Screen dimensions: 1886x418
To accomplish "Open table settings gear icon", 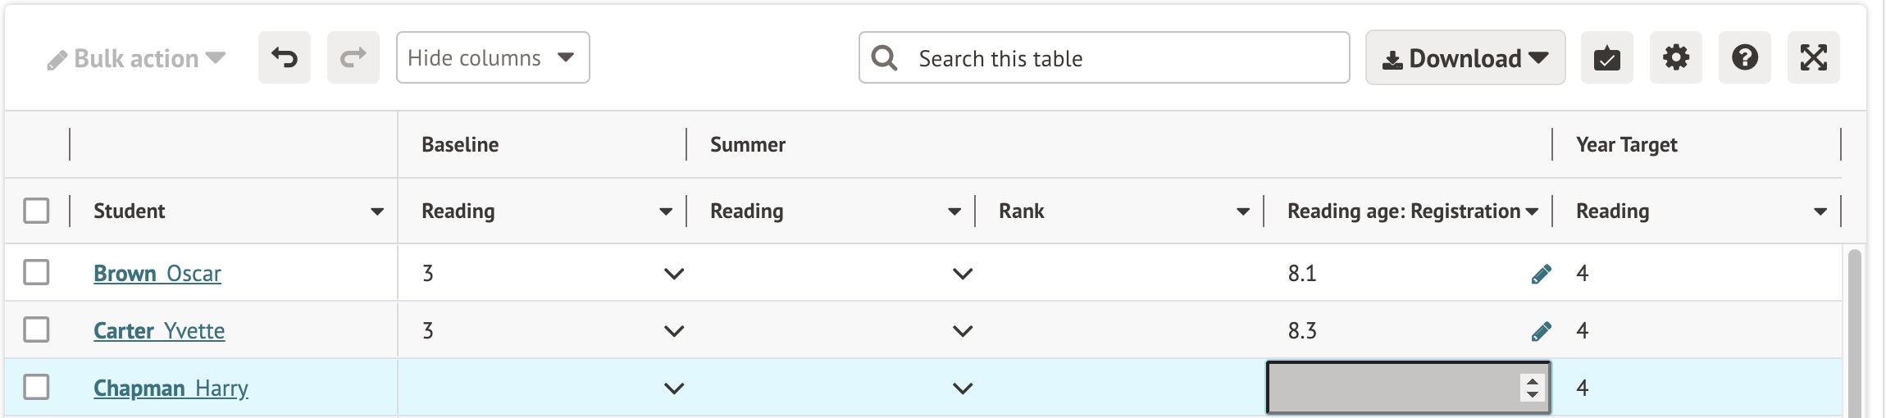I will coord(1675,58).
